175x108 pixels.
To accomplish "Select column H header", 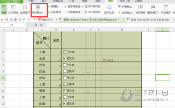I will (x=122, y=30).
